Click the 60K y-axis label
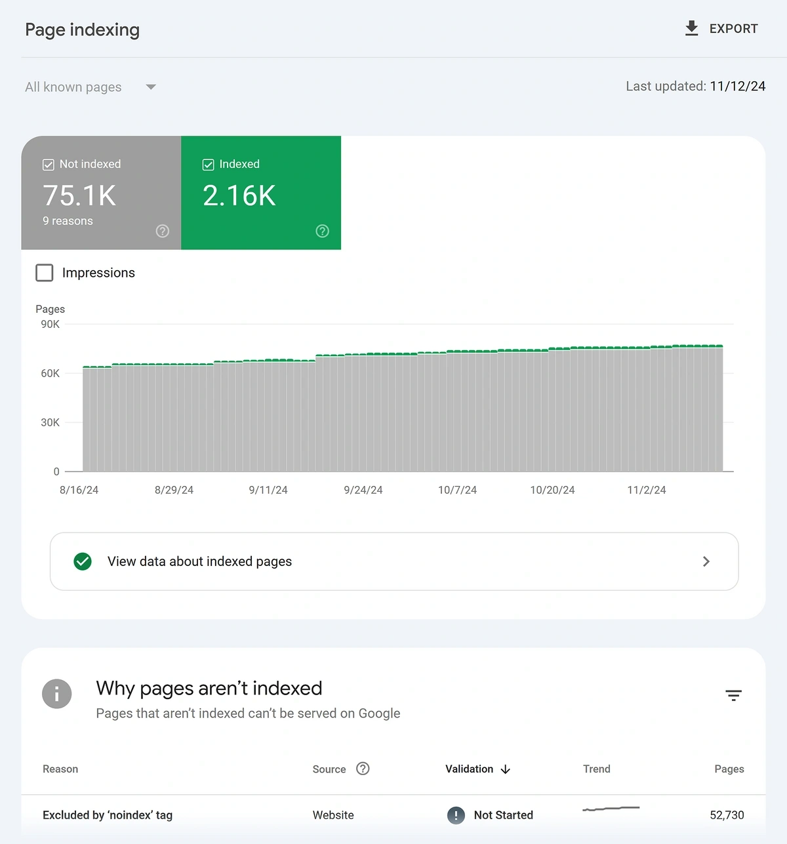The width and height of the screenshot is (787, 844). tap(50, 373)
